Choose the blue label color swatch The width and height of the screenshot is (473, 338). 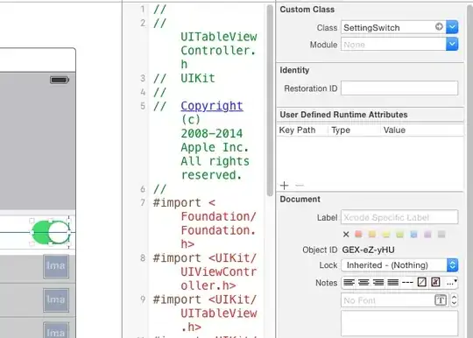point(413,235)
